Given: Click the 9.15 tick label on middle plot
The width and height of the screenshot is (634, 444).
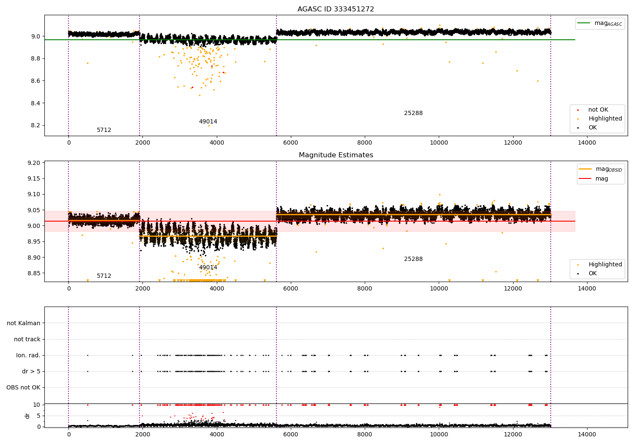Looking at the screenshot, I should tap(34, 179).
